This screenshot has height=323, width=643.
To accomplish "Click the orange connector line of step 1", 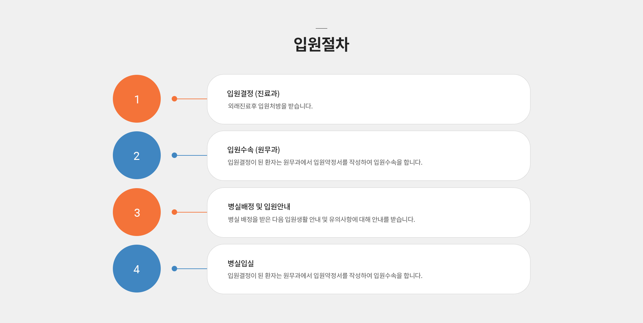I will pos(192,99).
